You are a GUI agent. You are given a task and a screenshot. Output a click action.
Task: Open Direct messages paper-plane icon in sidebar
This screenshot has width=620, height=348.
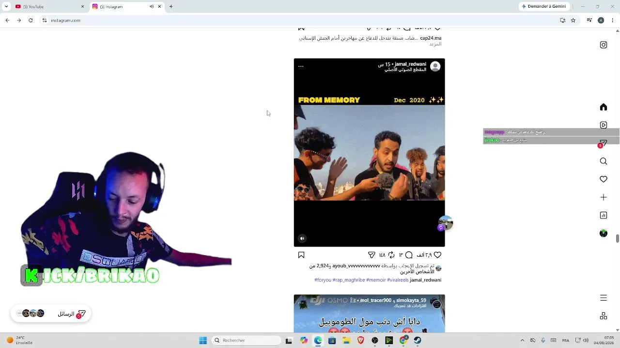click(604, 143)
